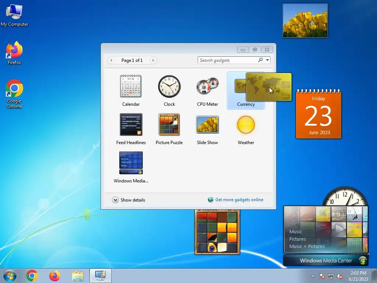Minimize the gadget gallery window
The width and height of the screenshot is (377, 283).
point(243,50)
